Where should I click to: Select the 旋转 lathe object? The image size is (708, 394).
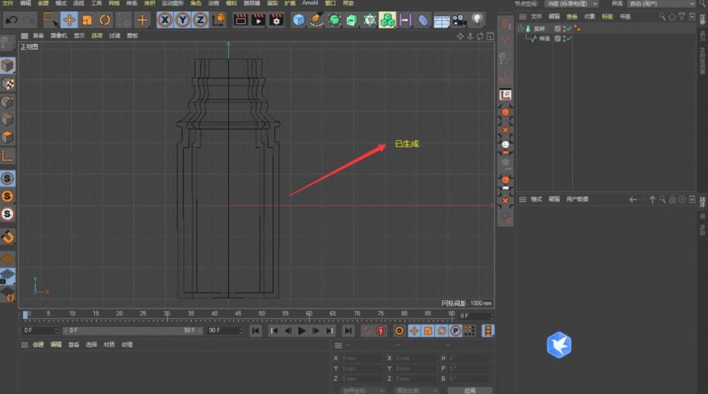point(540,29)
